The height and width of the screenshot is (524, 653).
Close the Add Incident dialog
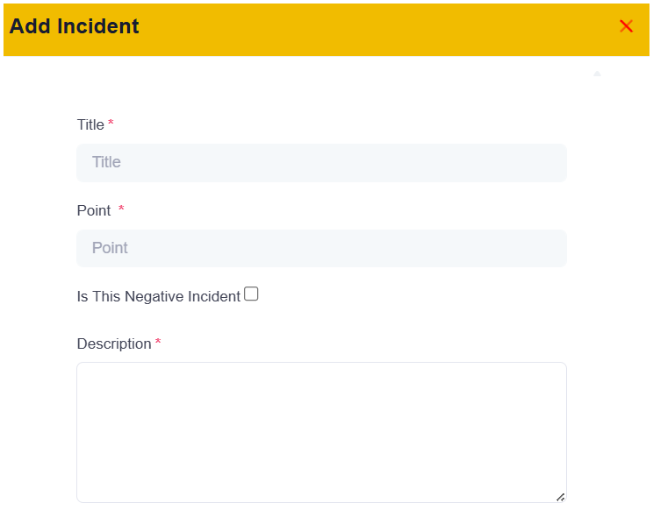click(626, 26)
